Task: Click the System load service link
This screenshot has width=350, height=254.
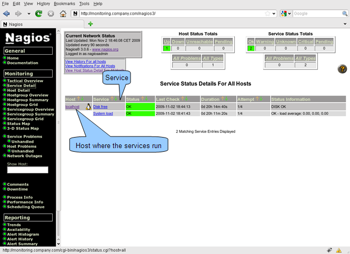Action: click(103, 113)
